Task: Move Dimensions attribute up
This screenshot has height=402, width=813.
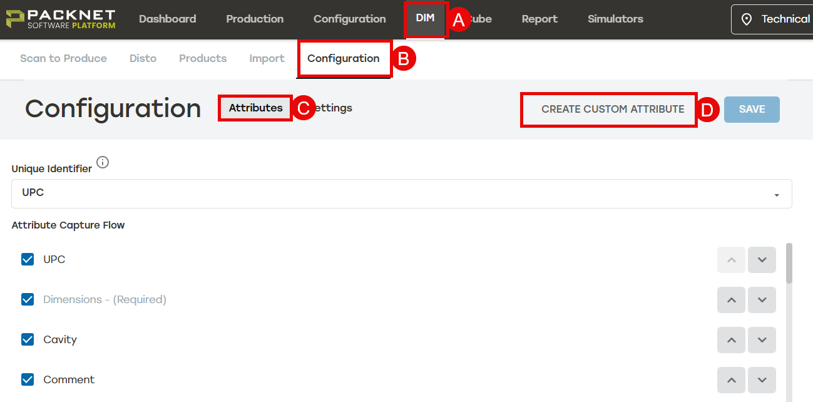Action: point(731,300)
